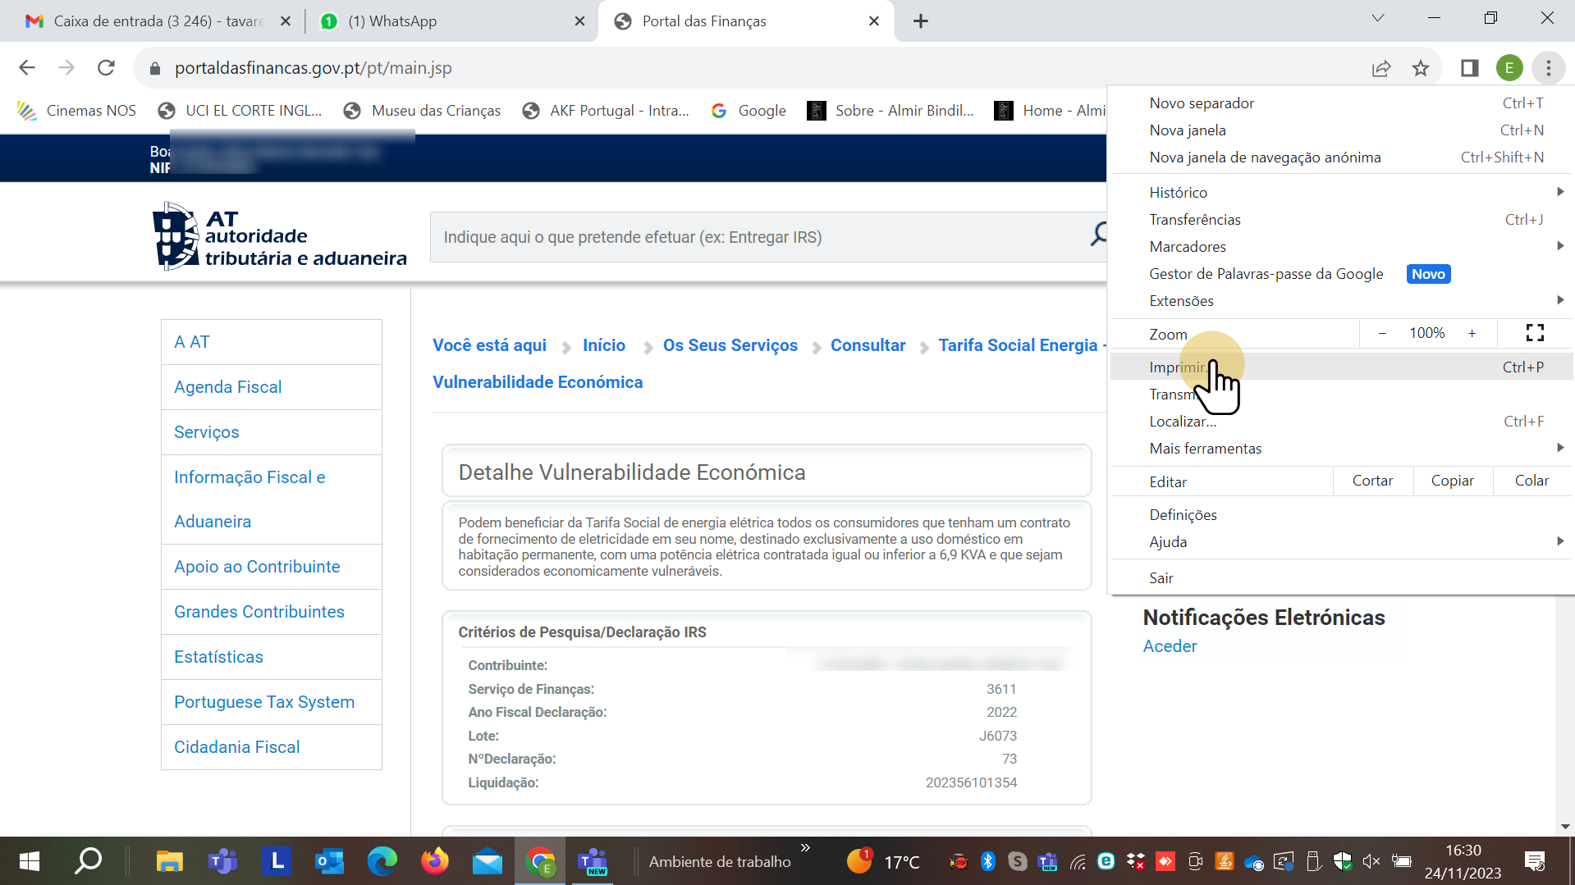Open Firefox from the taskbar
The image size is (1575, 885).
(435, 861)
